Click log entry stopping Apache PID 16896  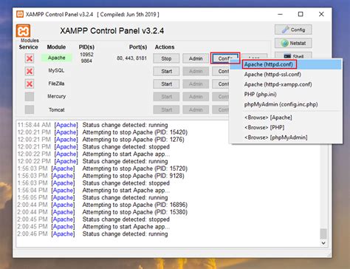(103, 205)
